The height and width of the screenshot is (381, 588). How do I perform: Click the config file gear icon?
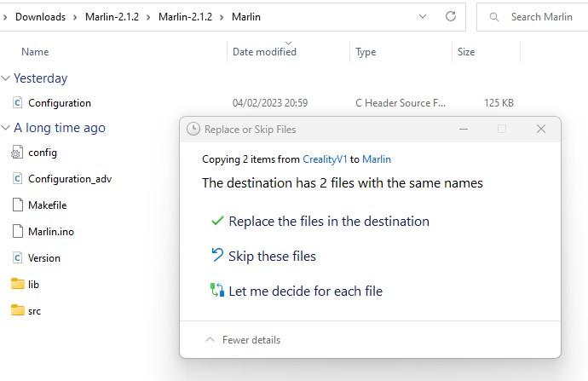click(18, 153)
